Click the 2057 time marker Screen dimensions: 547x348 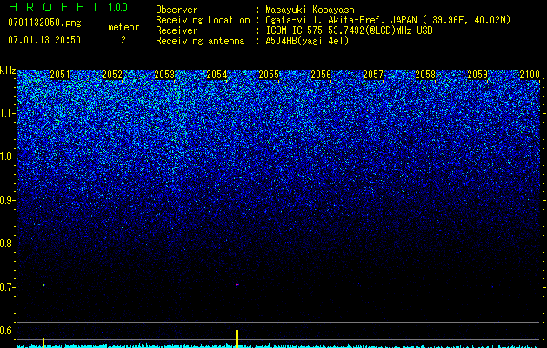[373, 75]
